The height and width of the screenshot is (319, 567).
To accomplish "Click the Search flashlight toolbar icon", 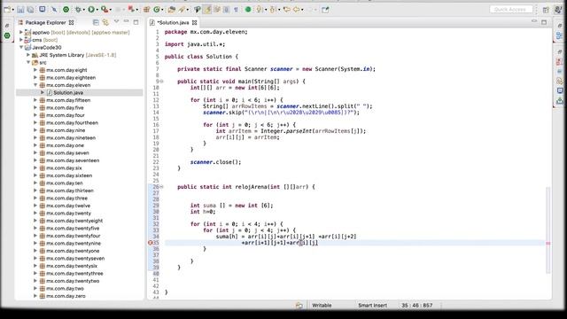I will [x=182, y=10].
